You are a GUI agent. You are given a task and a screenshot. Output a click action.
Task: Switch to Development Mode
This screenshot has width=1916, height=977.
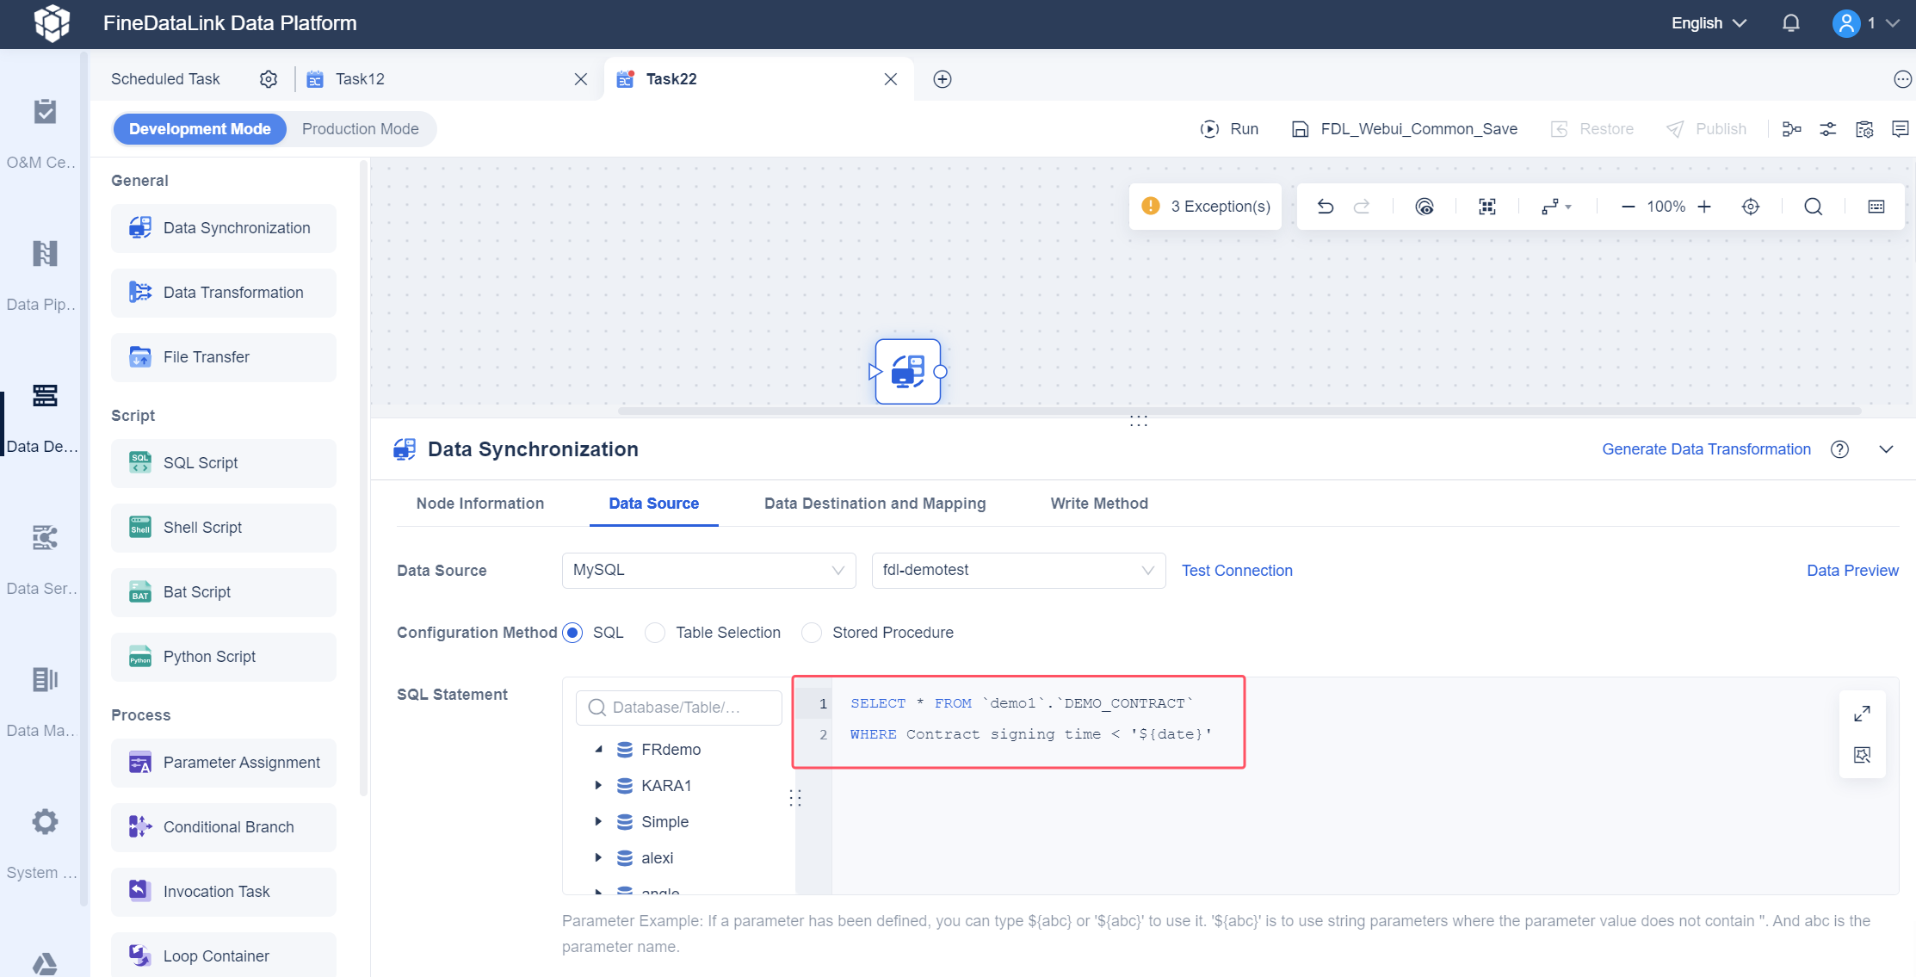tap(200, 129)
